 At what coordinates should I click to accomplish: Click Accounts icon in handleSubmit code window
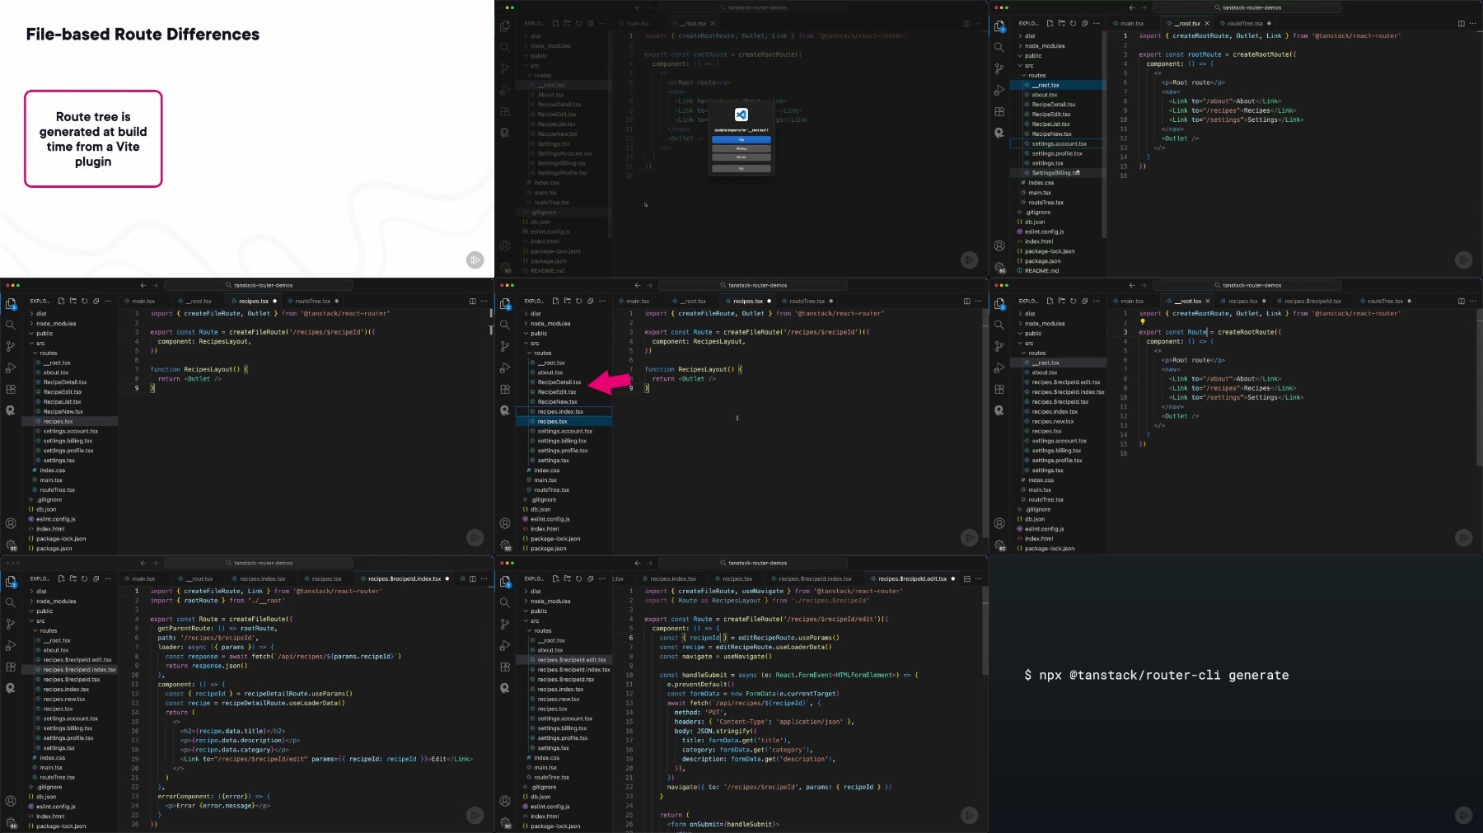[x=504, y=801]
